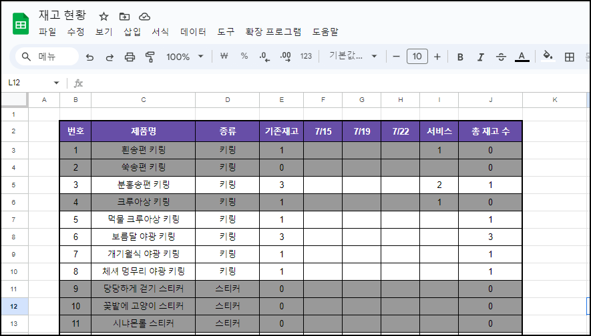Select the 쑥송편 키링 cell
Screen dimensions: 591x336
(x=143, y=168)
